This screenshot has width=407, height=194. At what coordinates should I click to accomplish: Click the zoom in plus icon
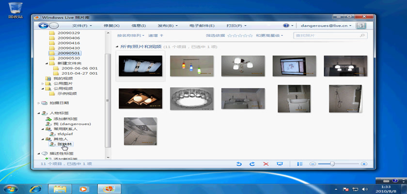click(364, 164)
